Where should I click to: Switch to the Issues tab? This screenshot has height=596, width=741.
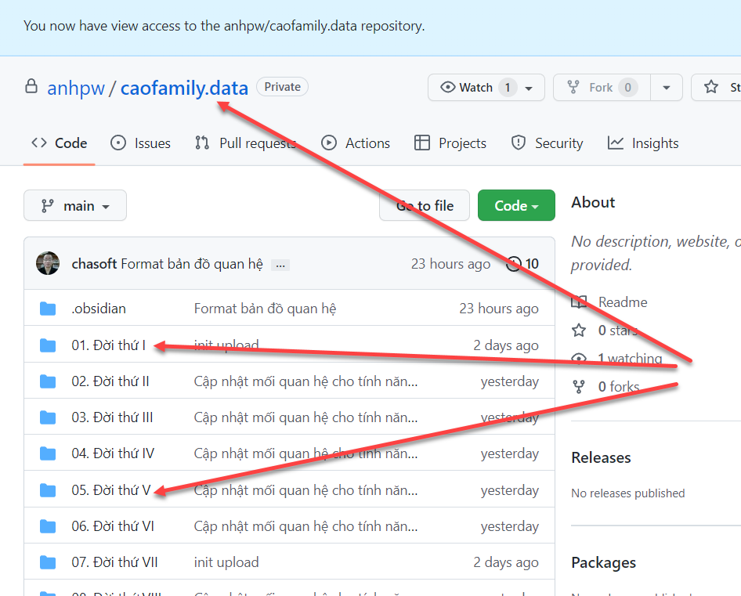pyautogui.click(x=141, y=143)
